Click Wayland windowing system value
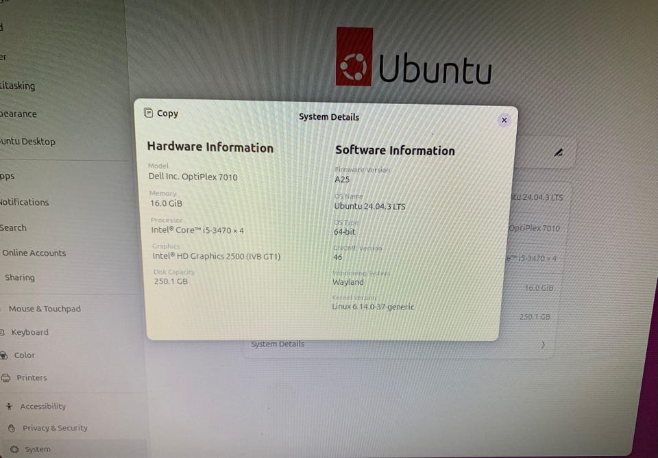658x458 pixels. [348, 282]
